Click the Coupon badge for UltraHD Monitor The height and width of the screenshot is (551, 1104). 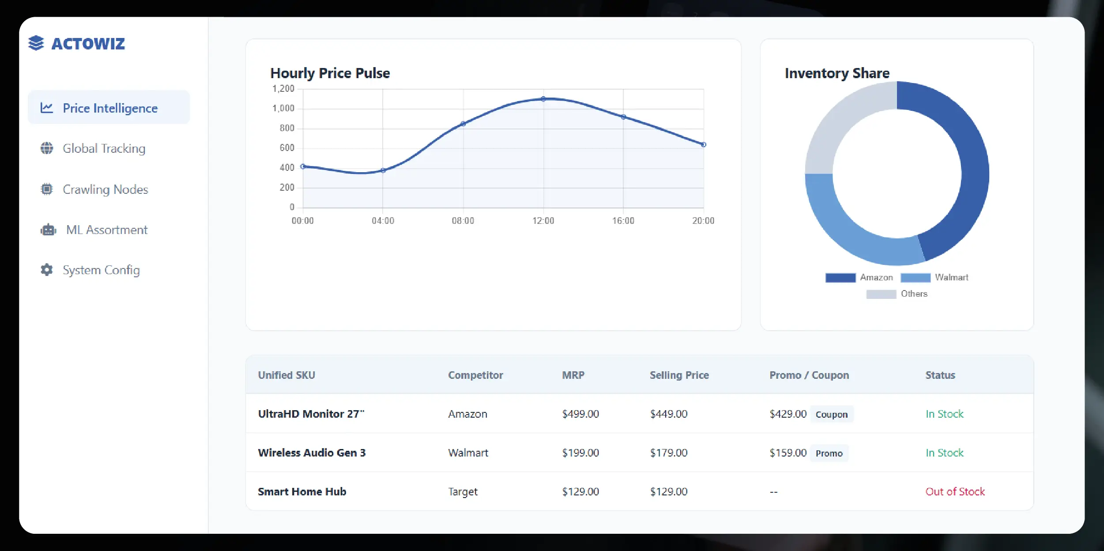(x=832, y=414)
